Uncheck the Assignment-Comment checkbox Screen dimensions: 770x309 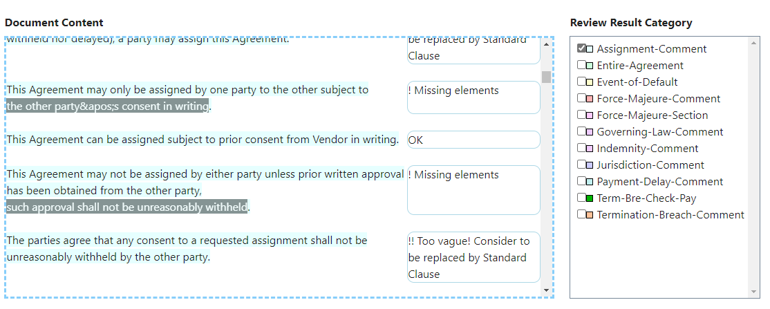point(581,49)
